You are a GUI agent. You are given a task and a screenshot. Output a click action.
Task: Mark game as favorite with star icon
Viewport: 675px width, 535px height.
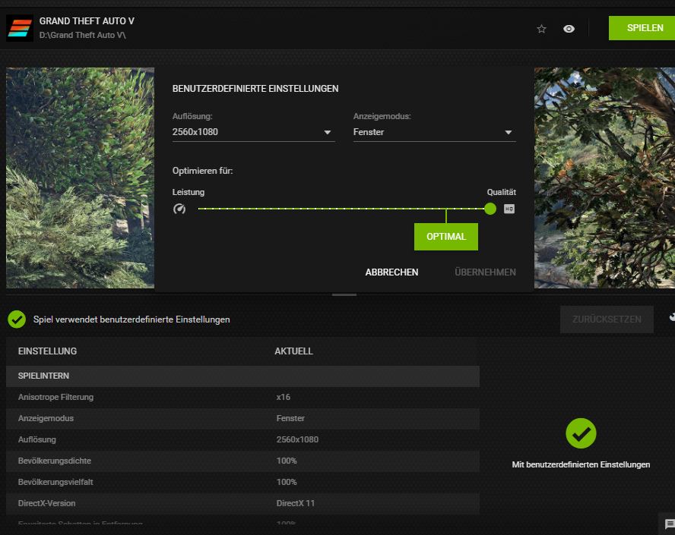tap(541, 29)
